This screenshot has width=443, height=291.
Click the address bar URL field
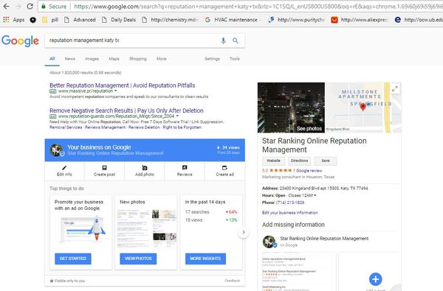(240, 6)
